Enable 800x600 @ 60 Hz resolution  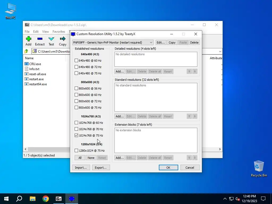pyautogui.click(x=76, y=95)
